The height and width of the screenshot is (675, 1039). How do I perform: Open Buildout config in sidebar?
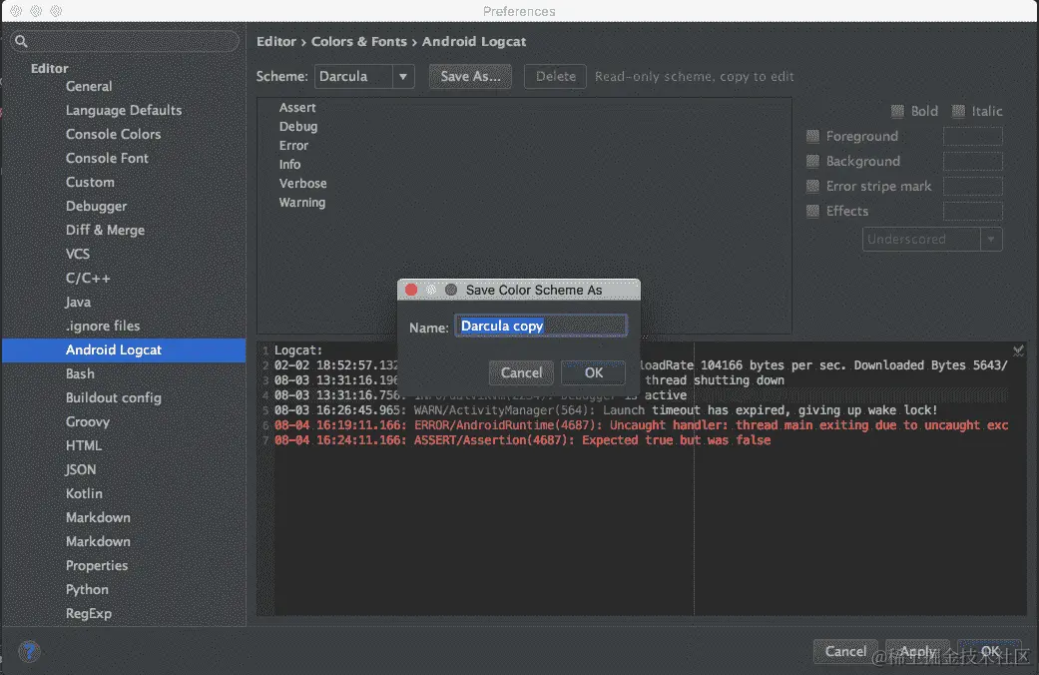114,397
